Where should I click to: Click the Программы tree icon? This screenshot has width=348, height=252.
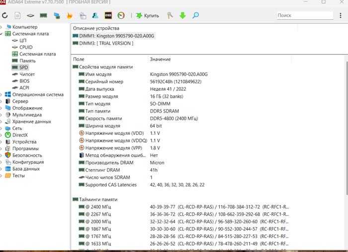(x=8, y=149)
